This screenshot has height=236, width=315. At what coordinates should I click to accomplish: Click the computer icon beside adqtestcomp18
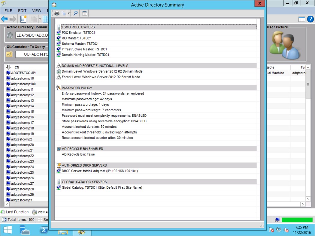[x=8, y=128]
